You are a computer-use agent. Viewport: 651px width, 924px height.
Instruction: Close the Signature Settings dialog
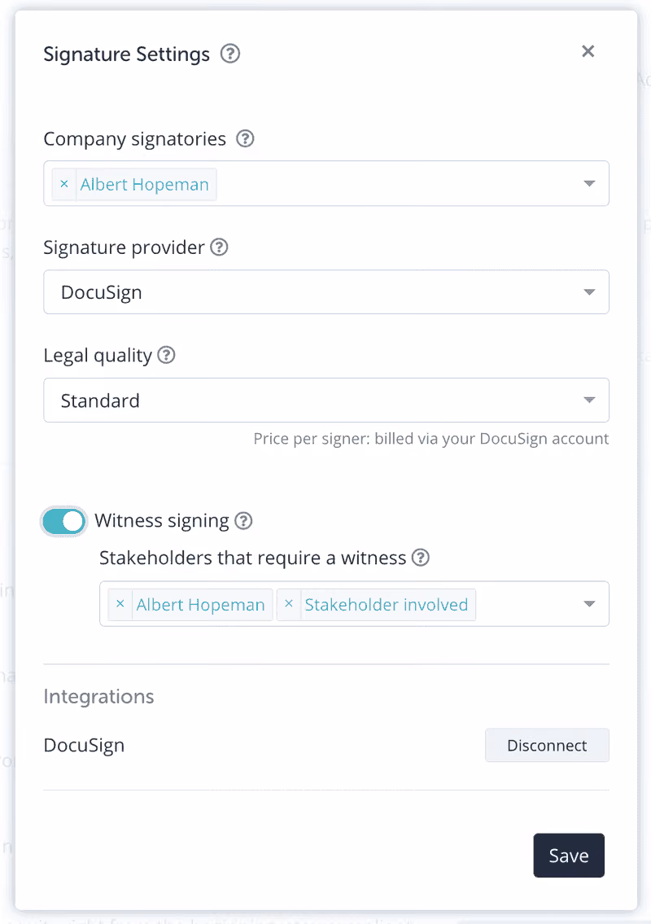(588, 51)
